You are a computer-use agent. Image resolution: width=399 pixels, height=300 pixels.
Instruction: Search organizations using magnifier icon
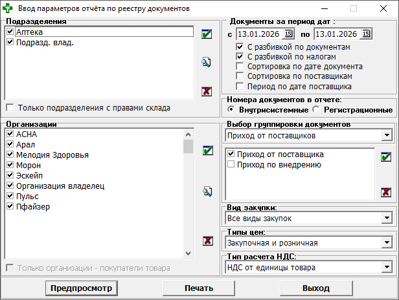[x=208, y=191]
